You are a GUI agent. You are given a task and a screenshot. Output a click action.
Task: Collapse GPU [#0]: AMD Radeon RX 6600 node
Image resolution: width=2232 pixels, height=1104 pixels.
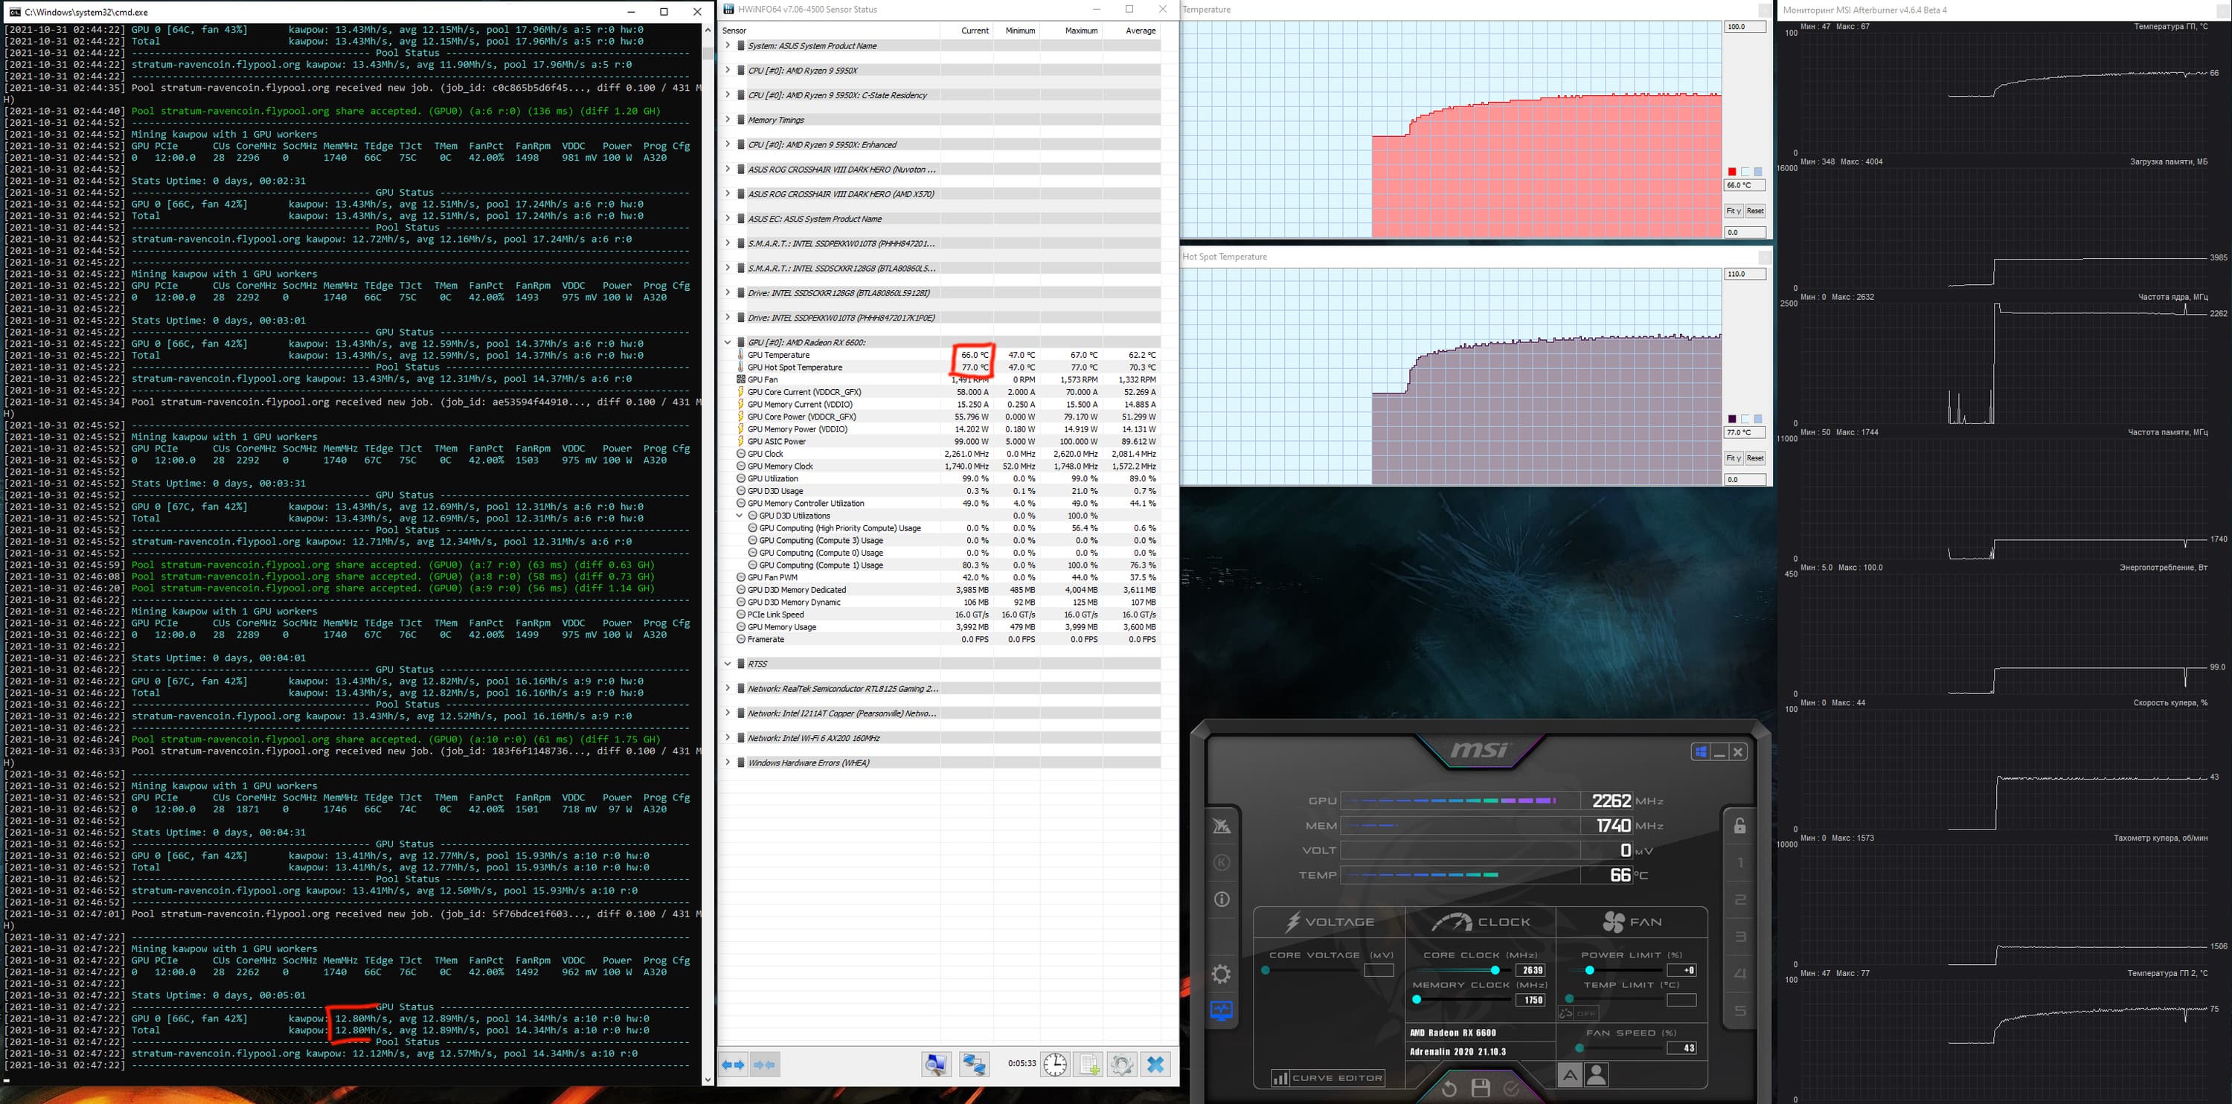point(728,342)
